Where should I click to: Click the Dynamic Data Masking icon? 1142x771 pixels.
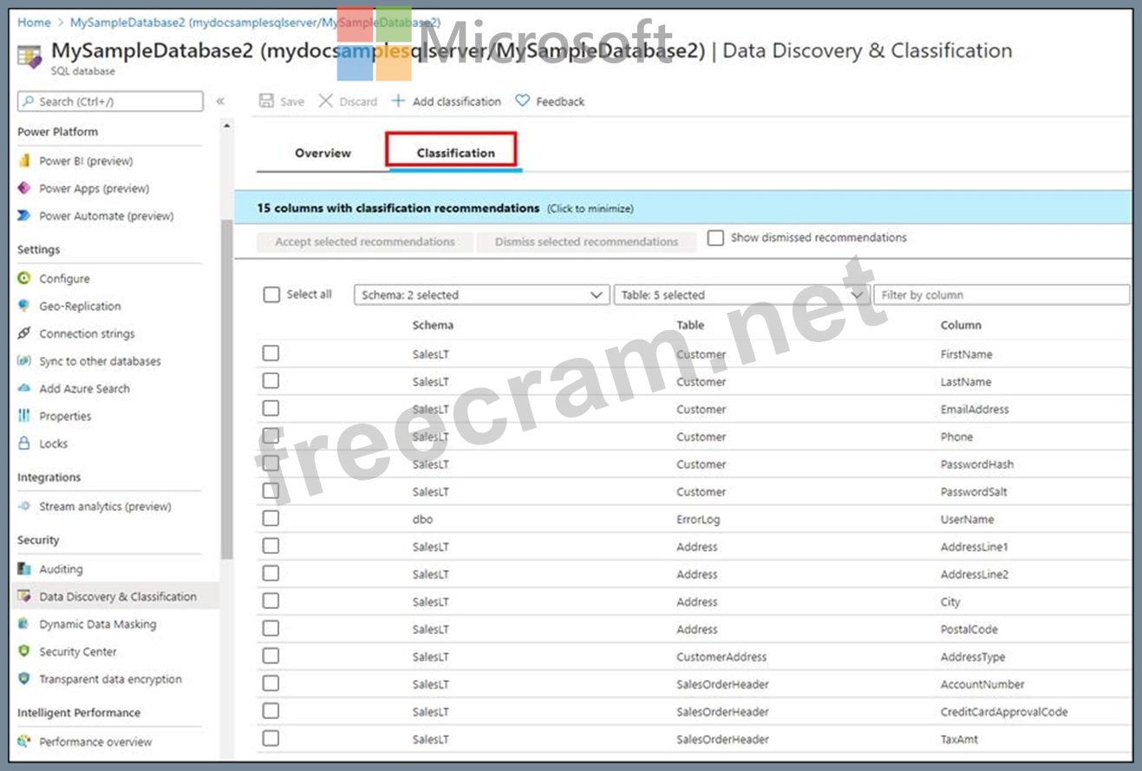(x=24, y=624)
